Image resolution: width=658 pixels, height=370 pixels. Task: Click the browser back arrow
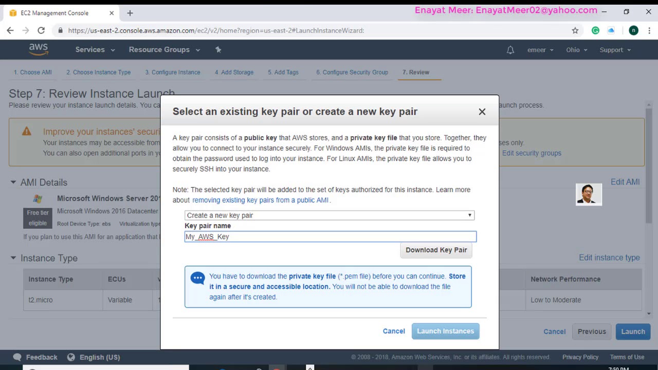[10, 30]
